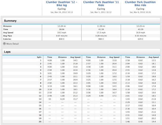The width and height of the screenshot is (162, 125).
Task: Expand the More Detail disclosure icon
Action: [4, 44]
